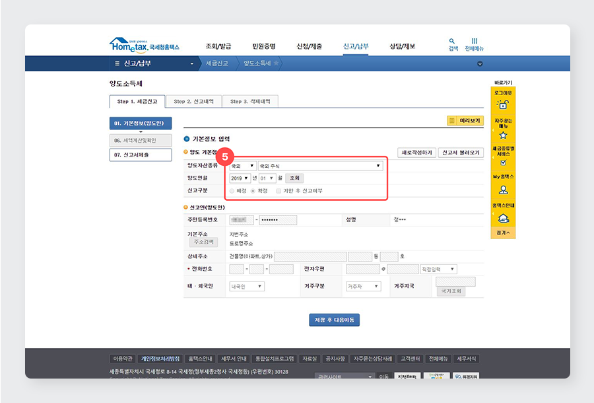594x403 pixels.
Task: Open the 내국인 dropdown
Action: [247, 286]
